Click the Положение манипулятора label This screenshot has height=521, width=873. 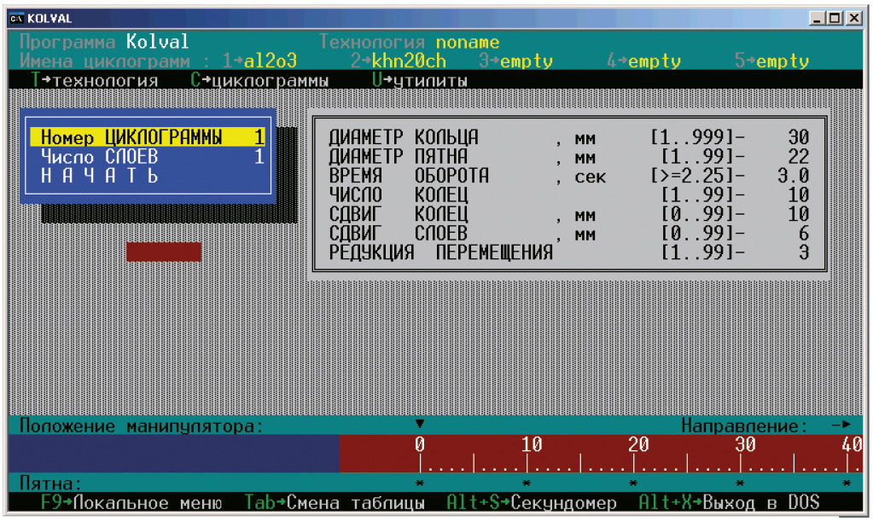coord(142,425)
